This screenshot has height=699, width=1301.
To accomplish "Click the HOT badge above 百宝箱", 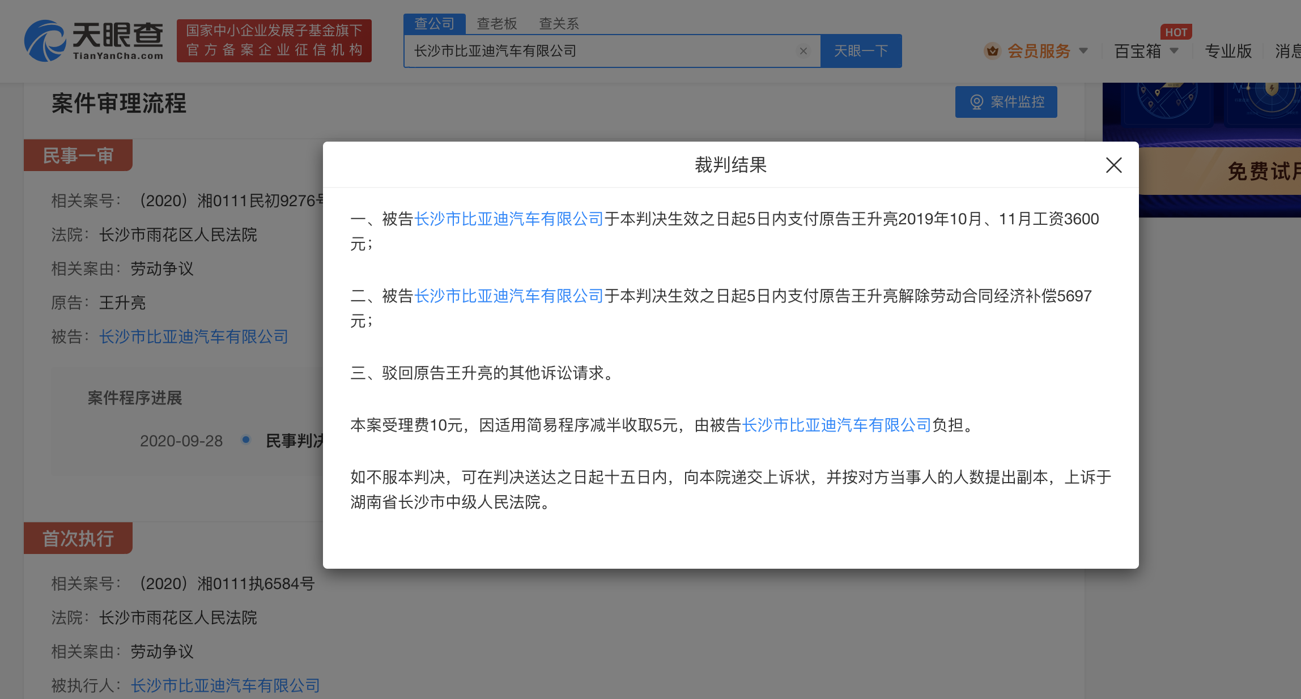I will 1176,32.
